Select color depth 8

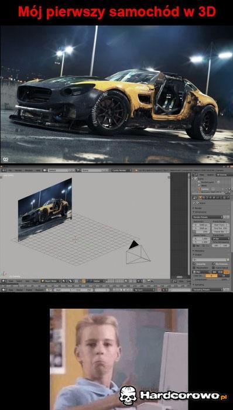pyautogui.click(x=211, y=276)
